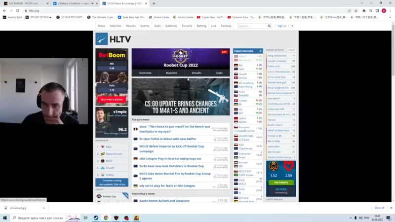The image size is (395, 222).
Task: Open Today's Matches settings gear
Action: [261, 51]
